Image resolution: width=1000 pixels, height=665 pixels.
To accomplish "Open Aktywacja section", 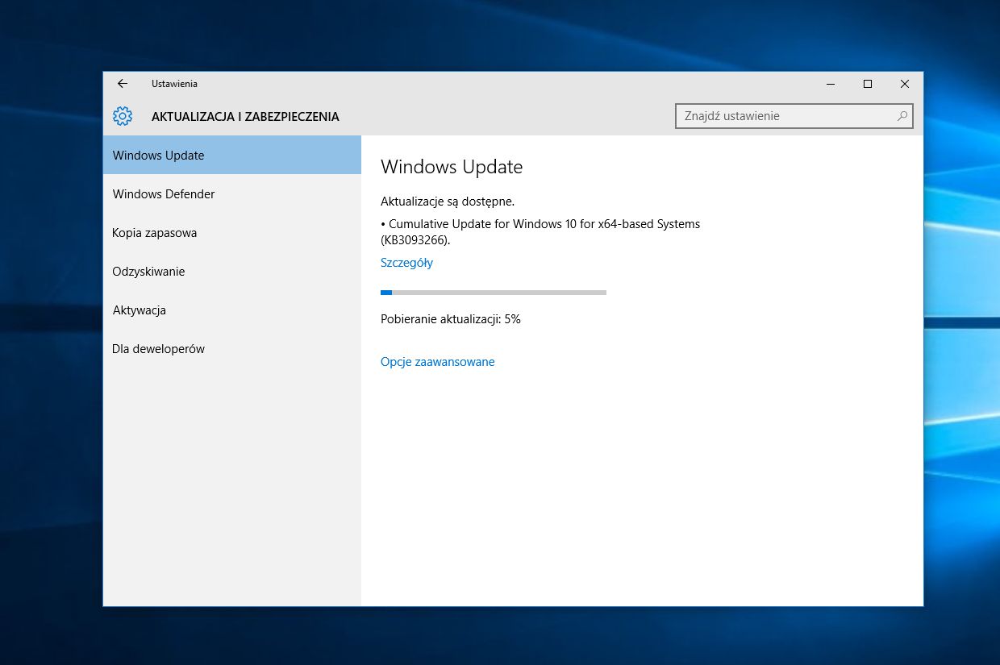I will click(232, 310).
